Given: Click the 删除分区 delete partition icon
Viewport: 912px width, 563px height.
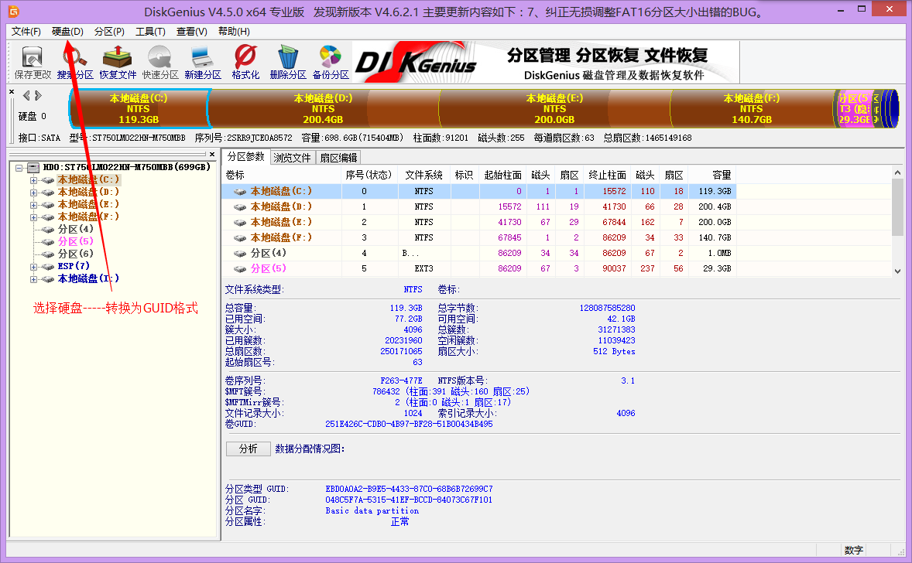Looking at the screenshot, I should (x=288, y=63).
